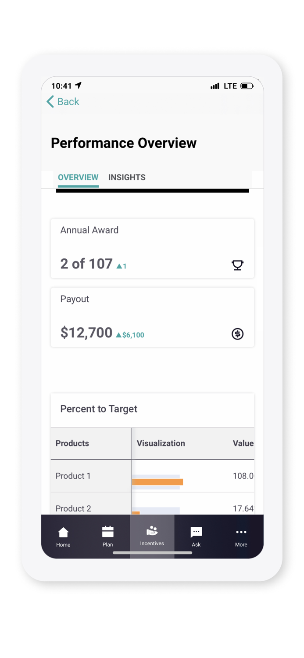Screen dimensions: 304x658
Task: Click the trophy icon on Annual Award card
Action: [237, 265]
